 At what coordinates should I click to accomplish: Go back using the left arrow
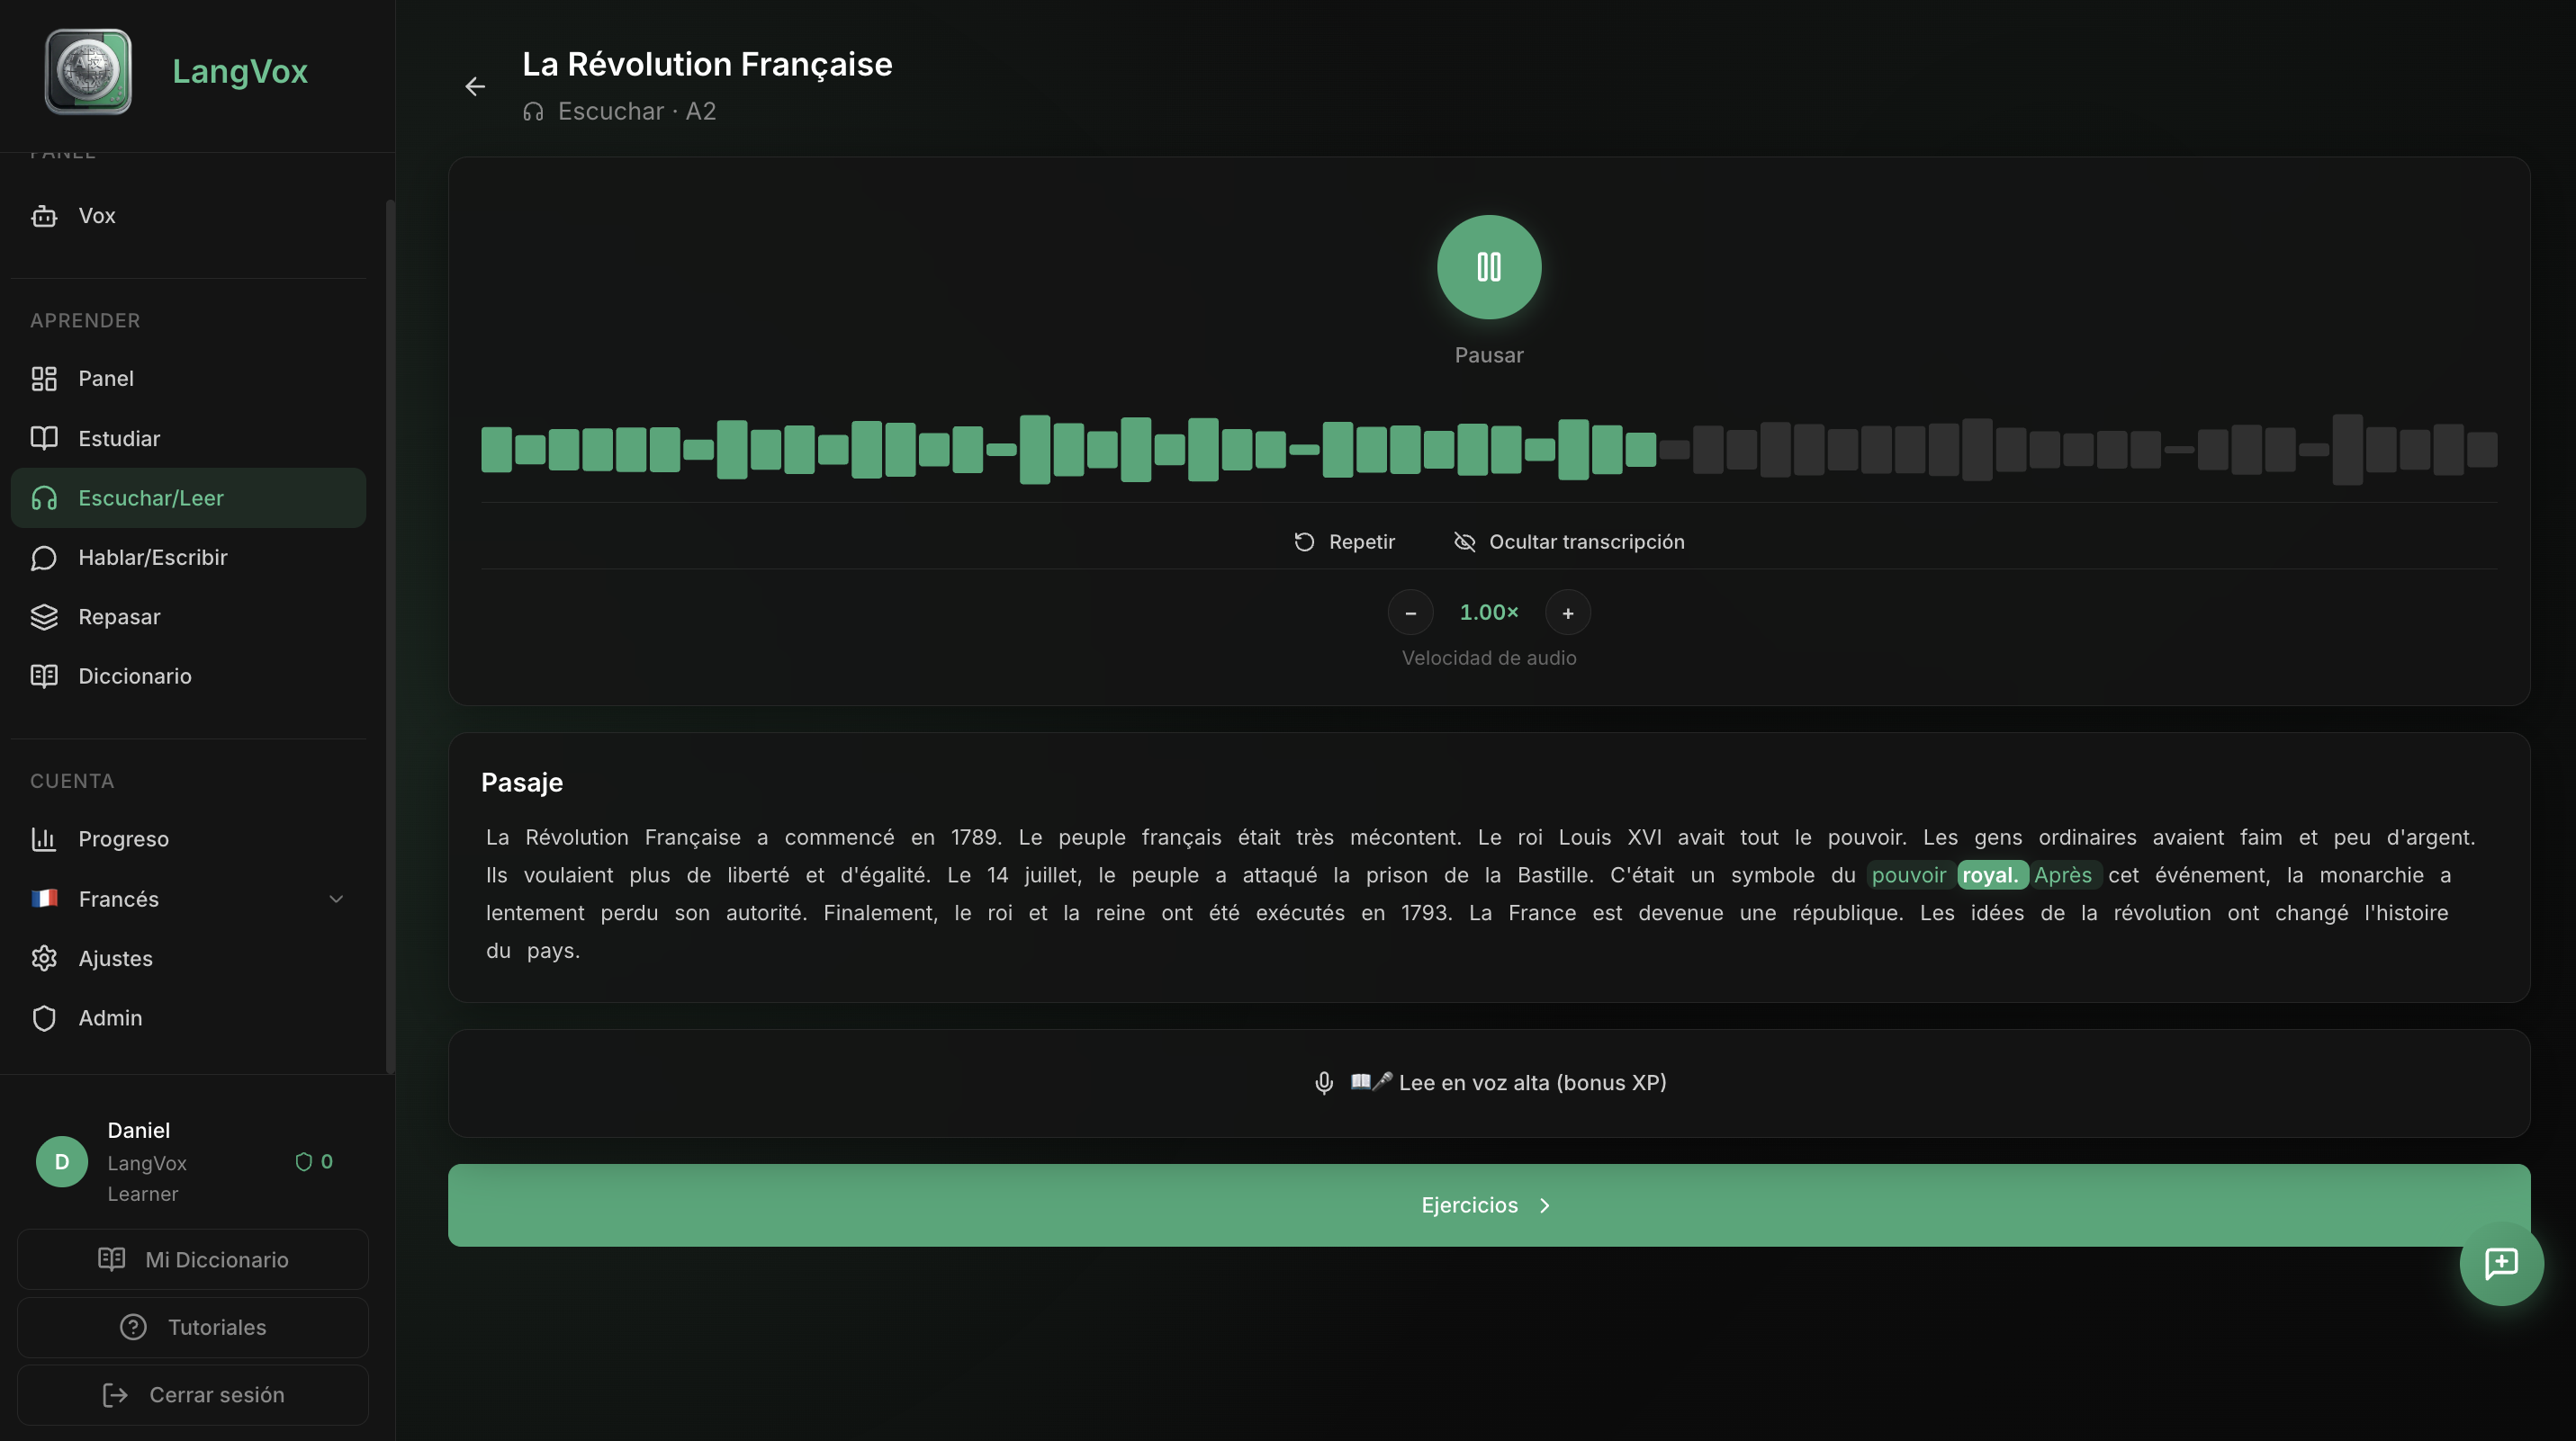[475, 87]
